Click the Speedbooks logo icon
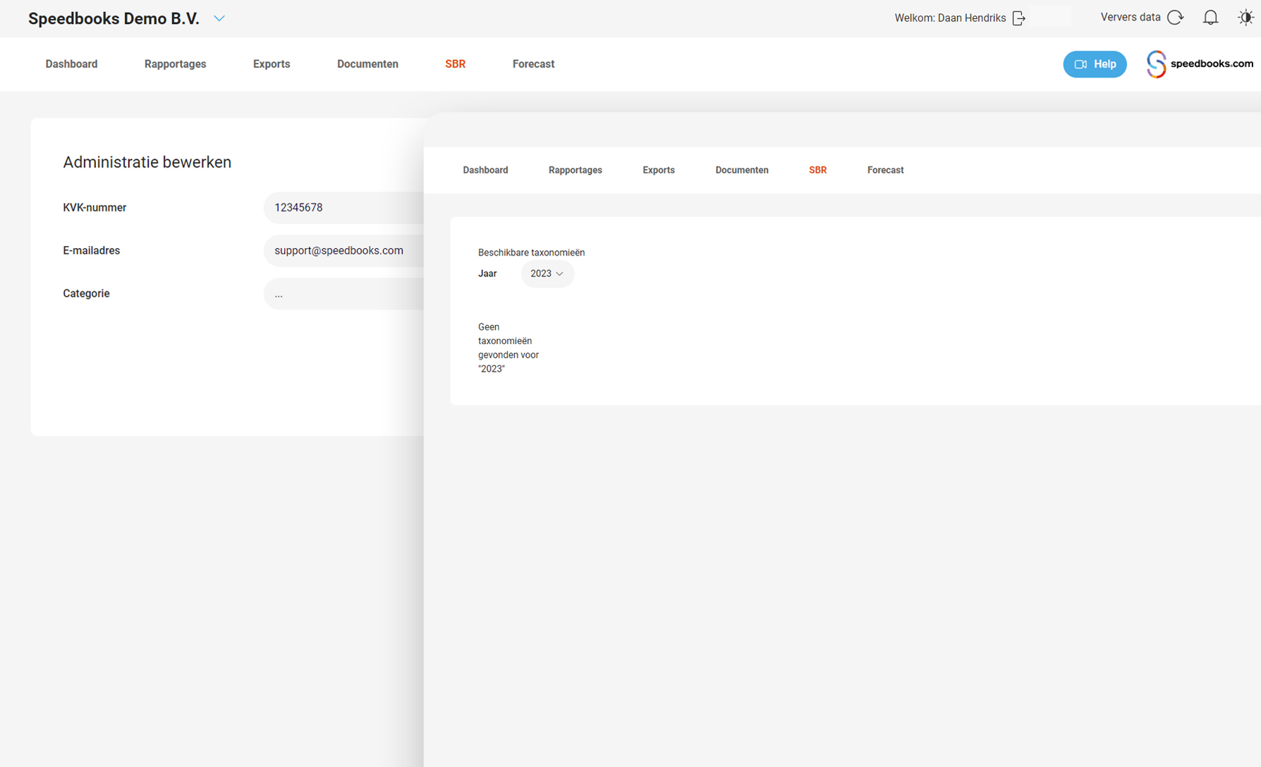 tap(1156, 64)
